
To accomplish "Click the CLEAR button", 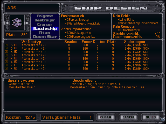I will [x=106, y=117].
